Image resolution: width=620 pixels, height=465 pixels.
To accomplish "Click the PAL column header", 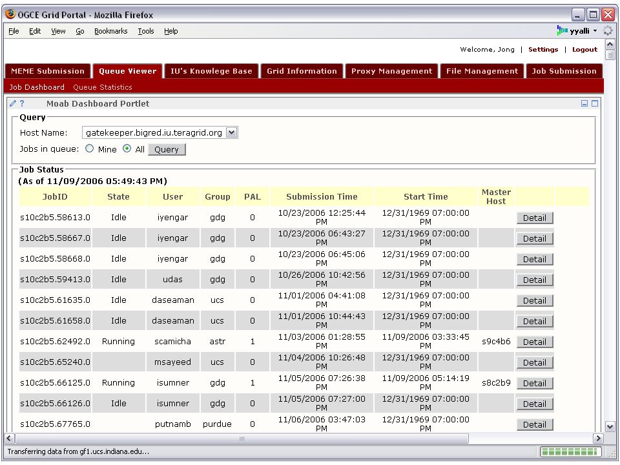I will [253, 196].
